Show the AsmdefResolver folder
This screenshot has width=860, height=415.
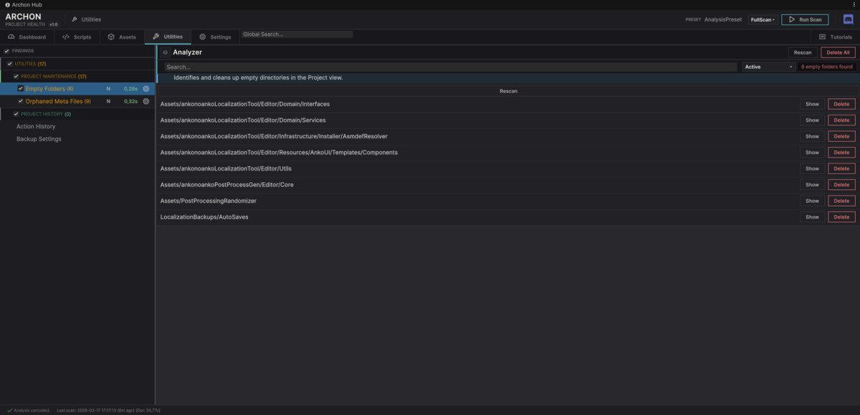tap(812, 136)
